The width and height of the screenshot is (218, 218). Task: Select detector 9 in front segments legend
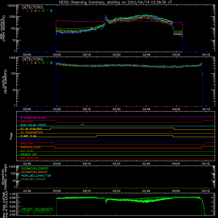click(55, 11)
